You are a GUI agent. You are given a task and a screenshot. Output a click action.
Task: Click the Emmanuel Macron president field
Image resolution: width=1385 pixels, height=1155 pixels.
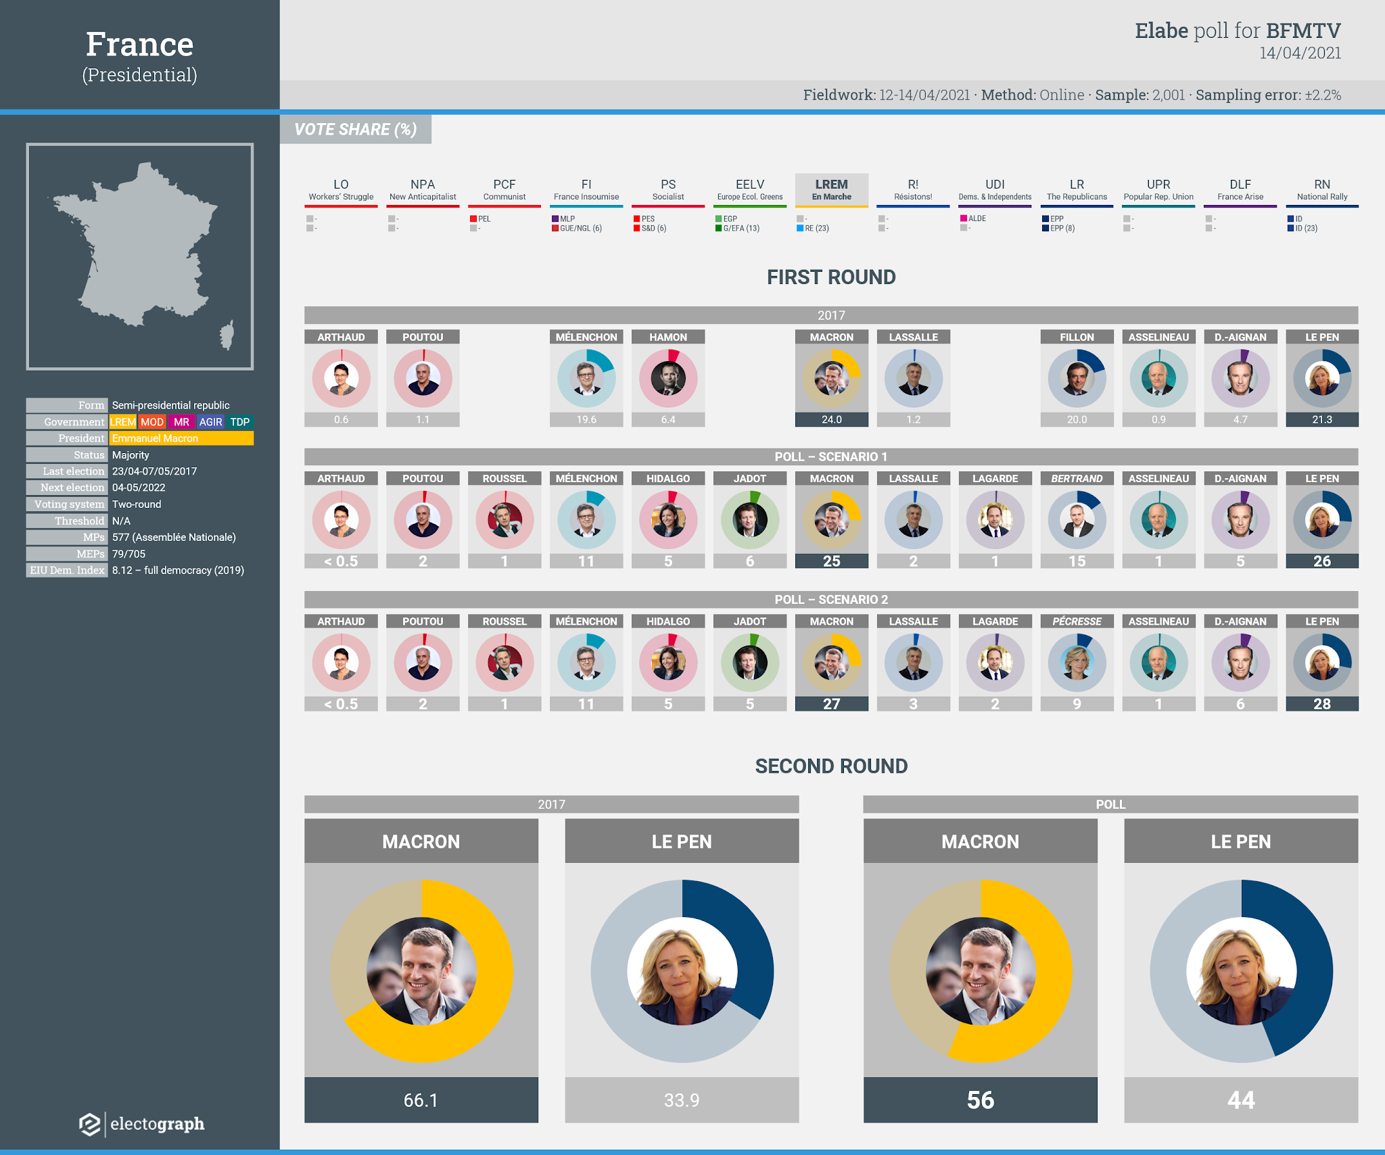tap(181, 438)
